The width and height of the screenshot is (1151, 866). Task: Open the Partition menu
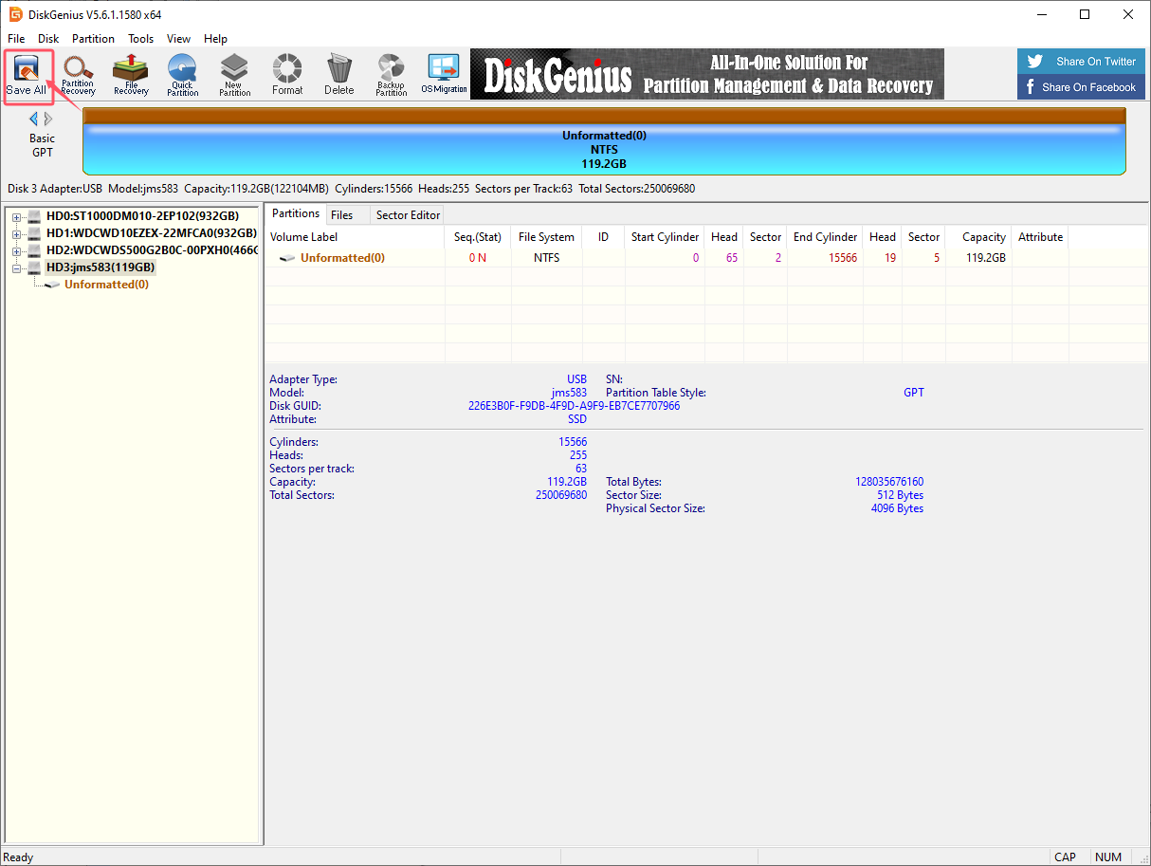93,39
